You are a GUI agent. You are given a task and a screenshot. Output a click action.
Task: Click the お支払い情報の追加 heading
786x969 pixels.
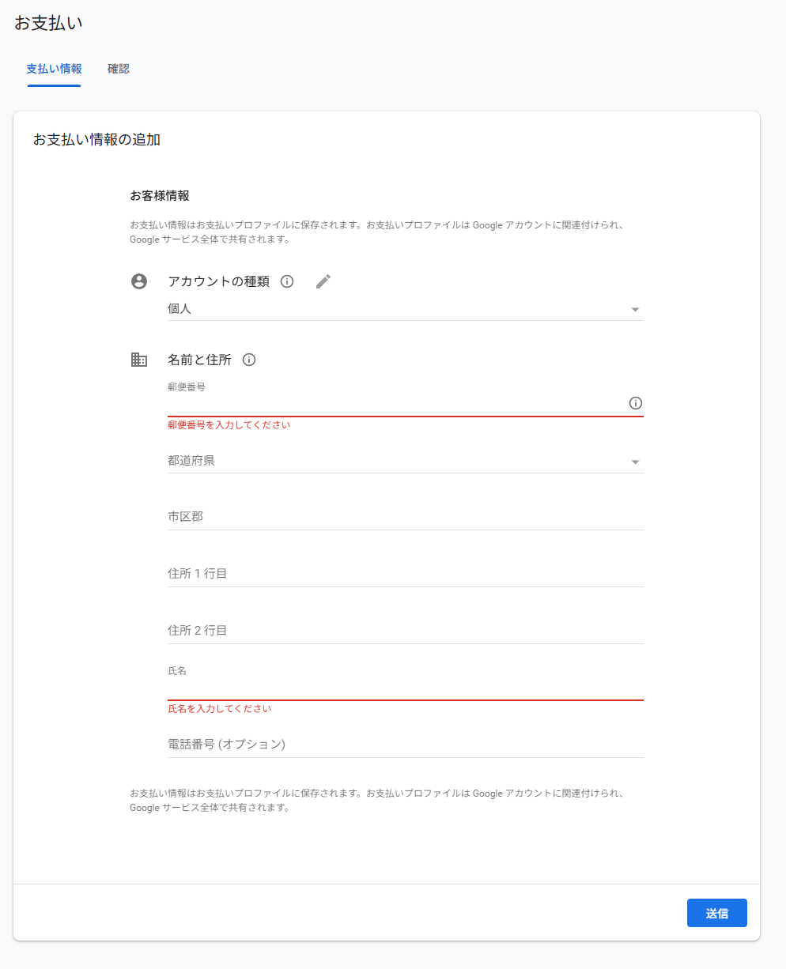(96, 140)
